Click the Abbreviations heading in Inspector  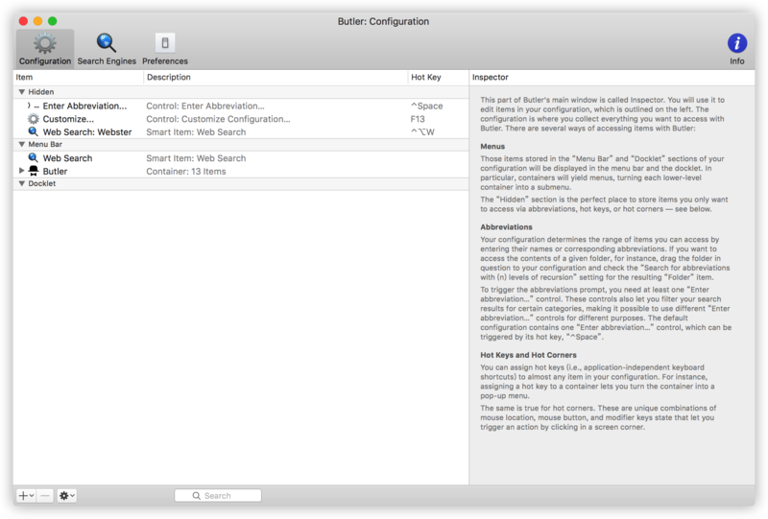coord(506,227)
